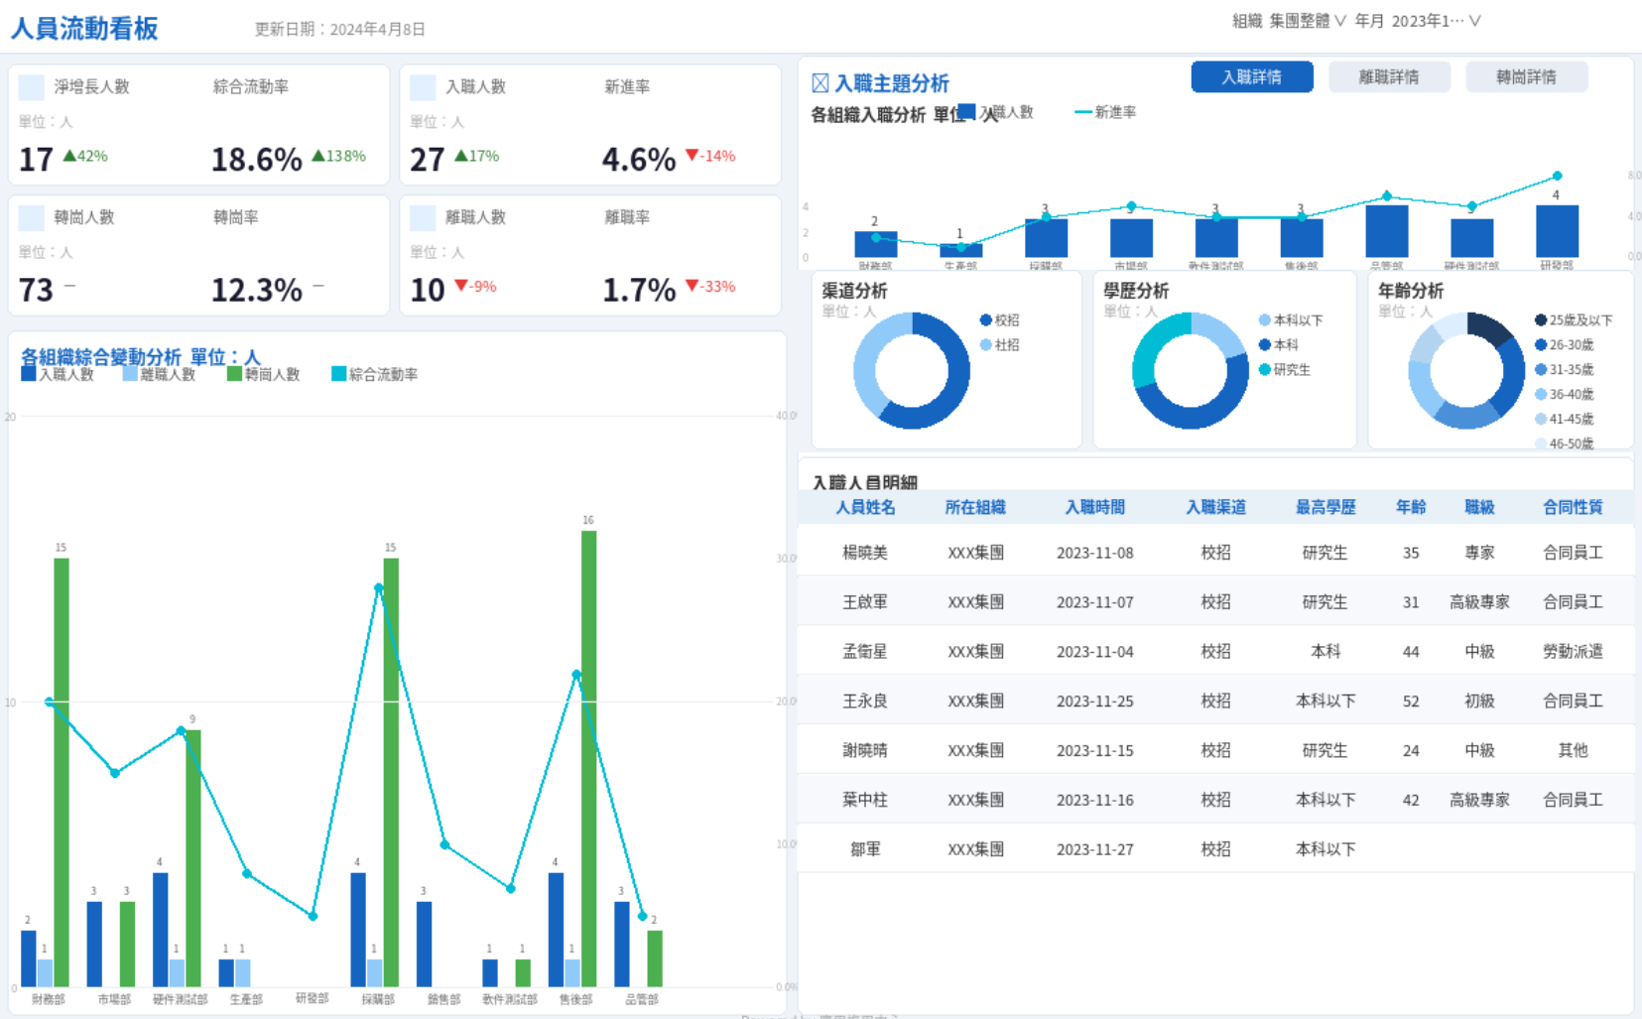Click the 轉崗人數 card icon
The height and width of the screenshot is (1019, 1642).
click(x=32, y=217)
